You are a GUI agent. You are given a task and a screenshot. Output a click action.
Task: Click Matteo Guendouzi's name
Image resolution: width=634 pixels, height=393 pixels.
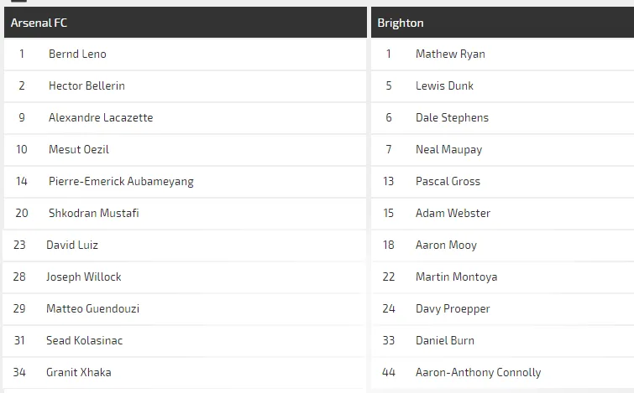[92, 309]
